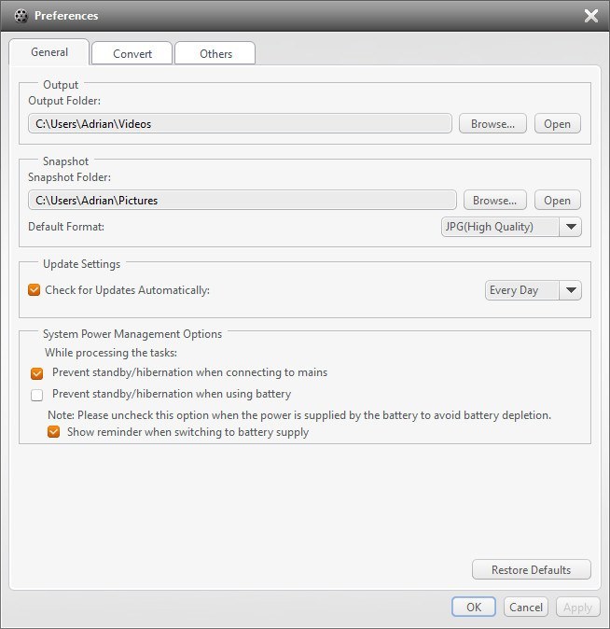
Task: Switch to the General tab
Action: pos(49,52)
